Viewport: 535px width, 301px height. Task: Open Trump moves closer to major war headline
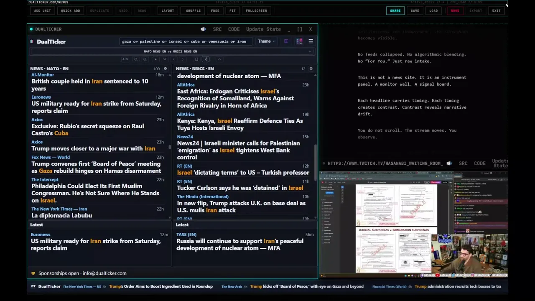click(93, 148)
